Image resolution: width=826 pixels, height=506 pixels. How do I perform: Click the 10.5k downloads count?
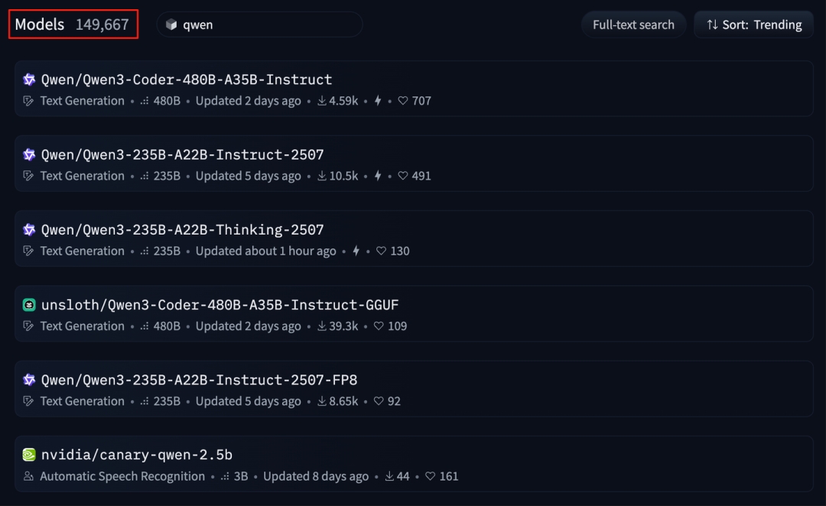[343, 176]
